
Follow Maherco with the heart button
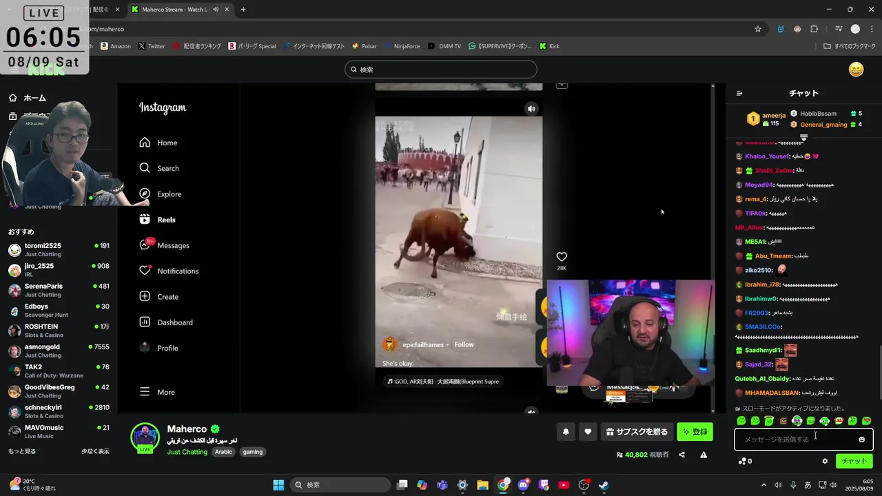coord(588,432)
